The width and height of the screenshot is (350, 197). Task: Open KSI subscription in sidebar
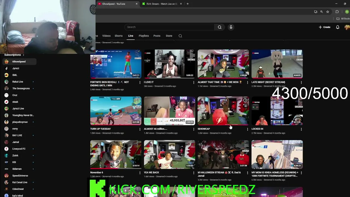tap(19, 162)
